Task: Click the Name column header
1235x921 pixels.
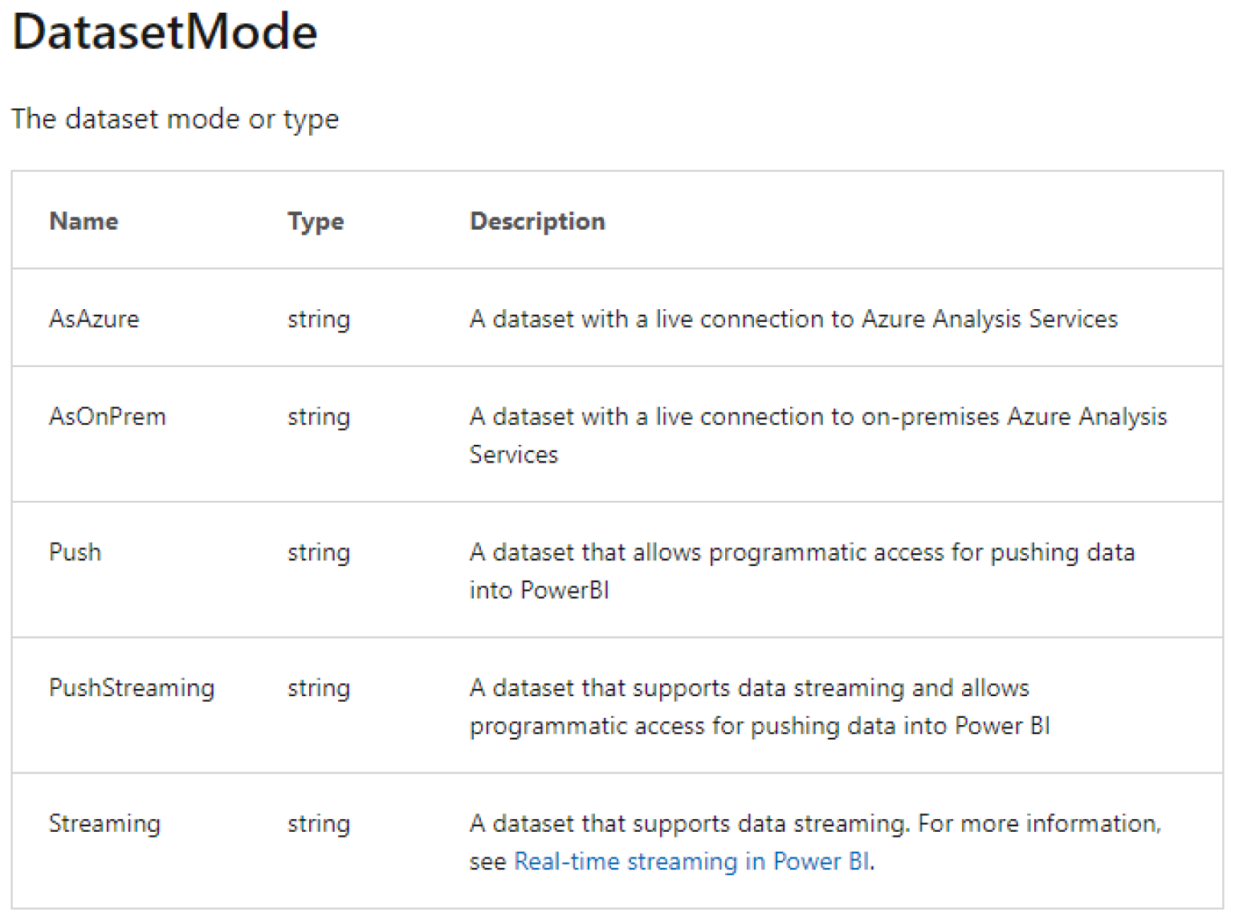Action: click(84, 221)
